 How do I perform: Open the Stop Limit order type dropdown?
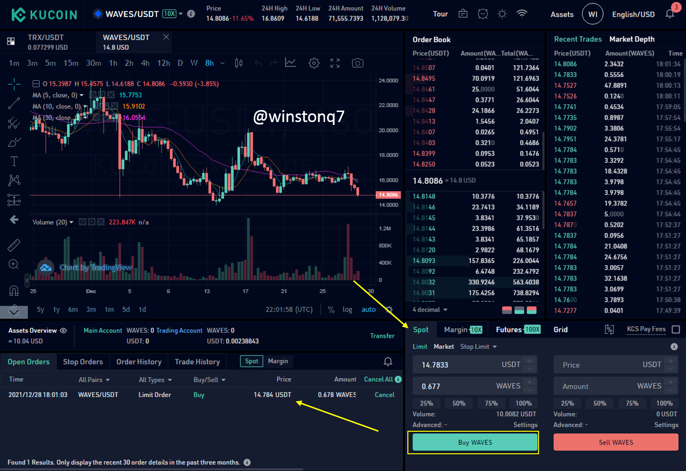[x=478, y=347]
